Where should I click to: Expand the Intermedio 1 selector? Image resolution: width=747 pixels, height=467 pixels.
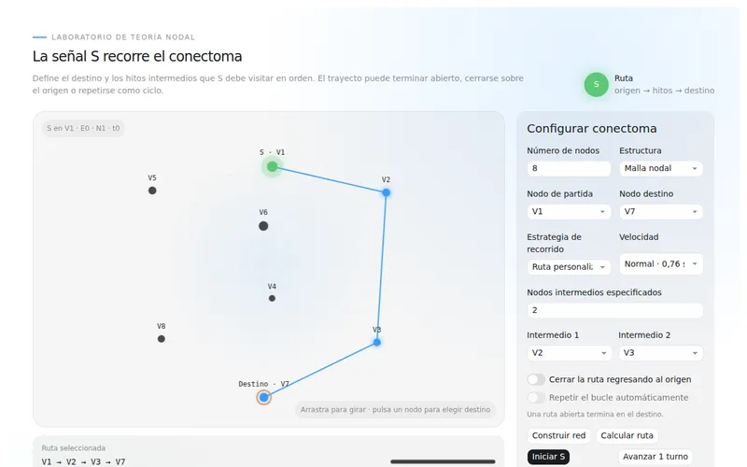[x=569, y=353]
